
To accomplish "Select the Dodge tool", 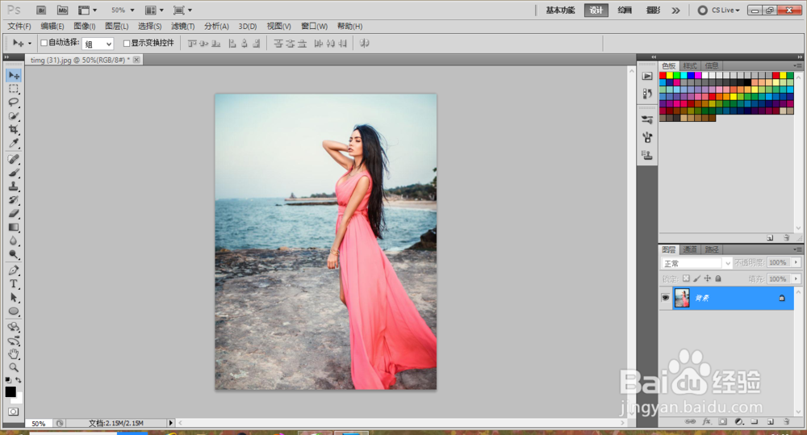I will (14, 253).
